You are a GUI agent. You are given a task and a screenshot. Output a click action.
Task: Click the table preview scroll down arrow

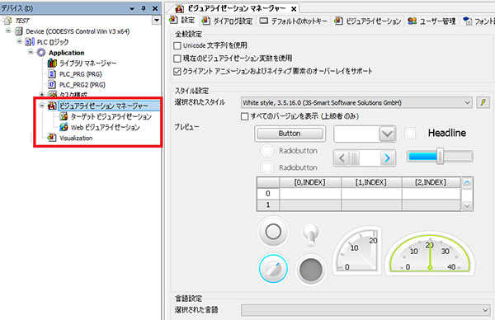[467, 205]
